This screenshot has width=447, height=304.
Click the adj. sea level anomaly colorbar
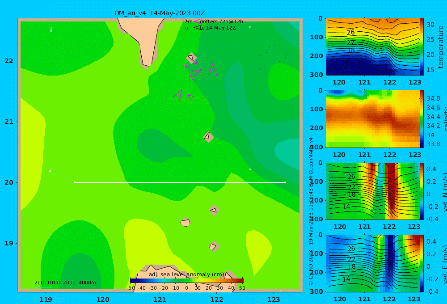point(187,281)
